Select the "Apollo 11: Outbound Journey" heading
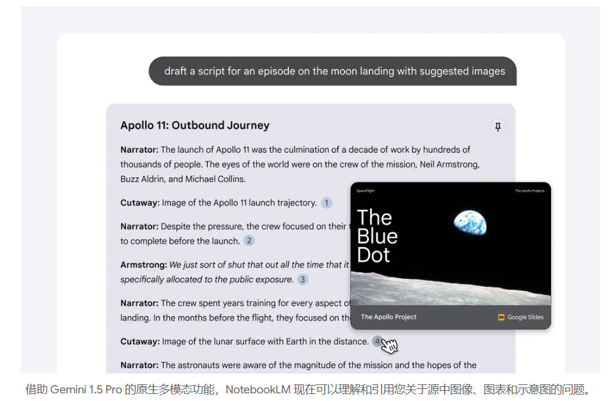Viewport: 613px width, 401px height. pyautogui.click(x=195, y=125)
